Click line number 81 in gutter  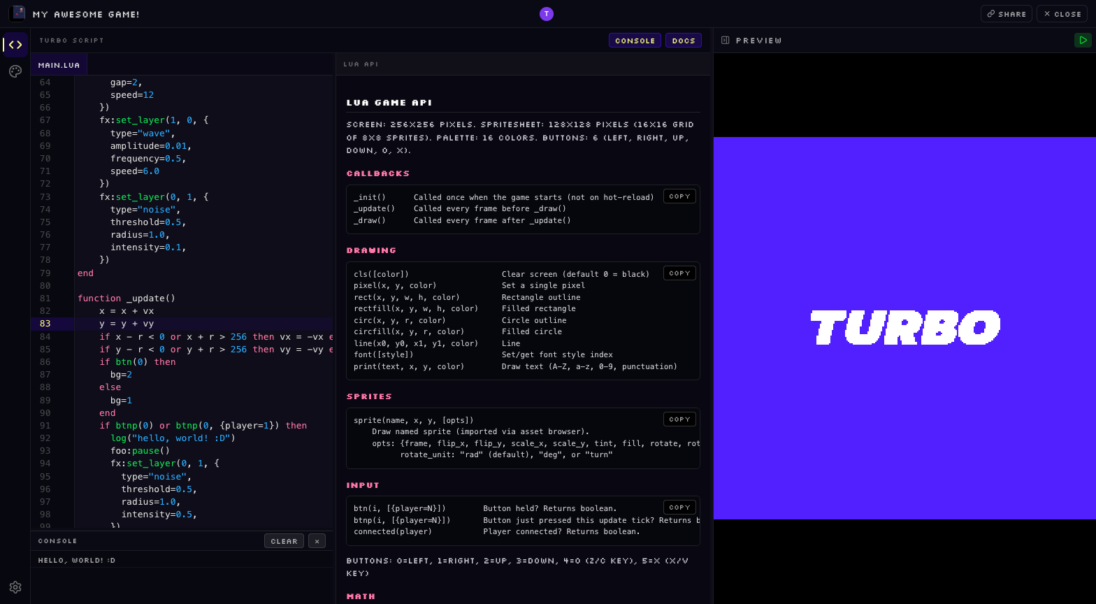pos(45,298)
